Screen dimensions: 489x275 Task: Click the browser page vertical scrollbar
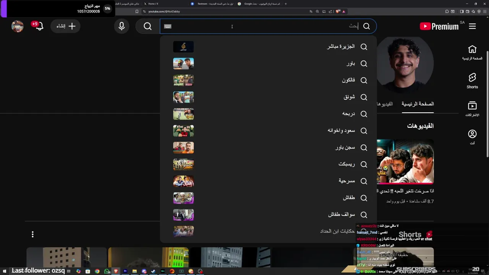click(487, 103)
